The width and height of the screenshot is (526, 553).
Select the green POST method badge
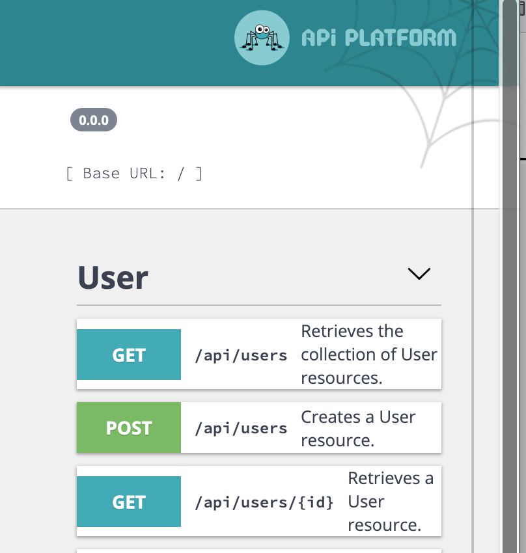click(128, 427)
